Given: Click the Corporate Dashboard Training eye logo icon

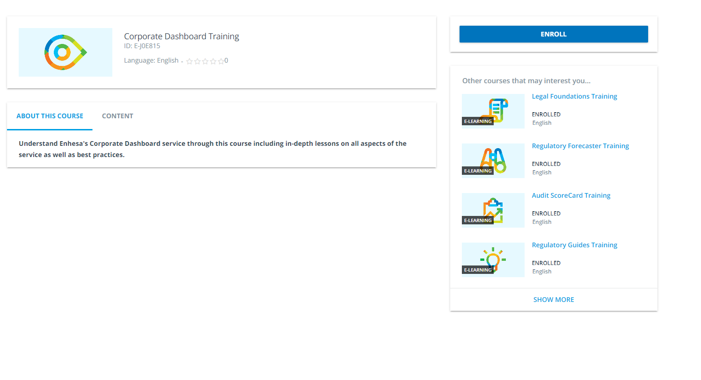Looking at the screenshot, I should coord(65,52).
